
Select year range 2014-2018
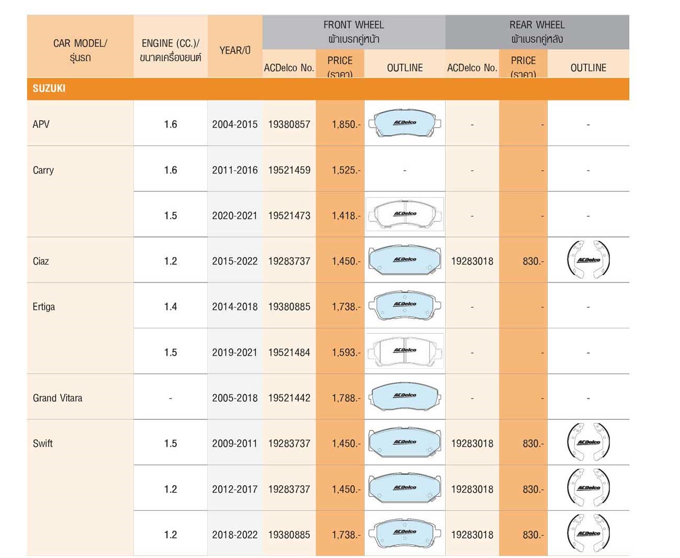235,306
